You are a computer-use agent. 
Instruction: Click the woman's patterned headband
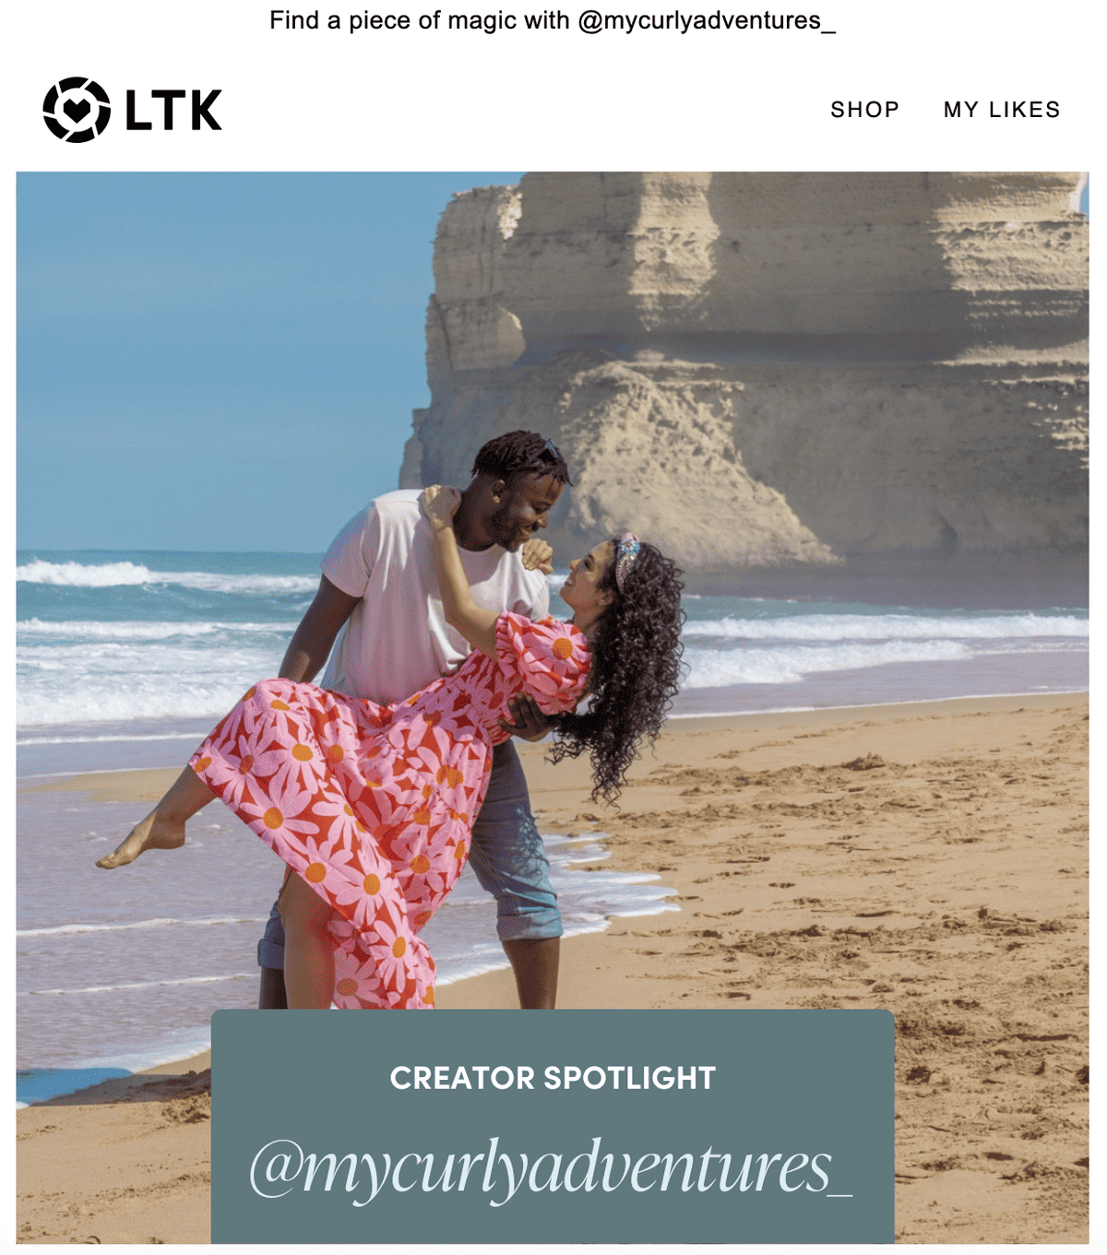pyautogui.click(x=626, y=556)
